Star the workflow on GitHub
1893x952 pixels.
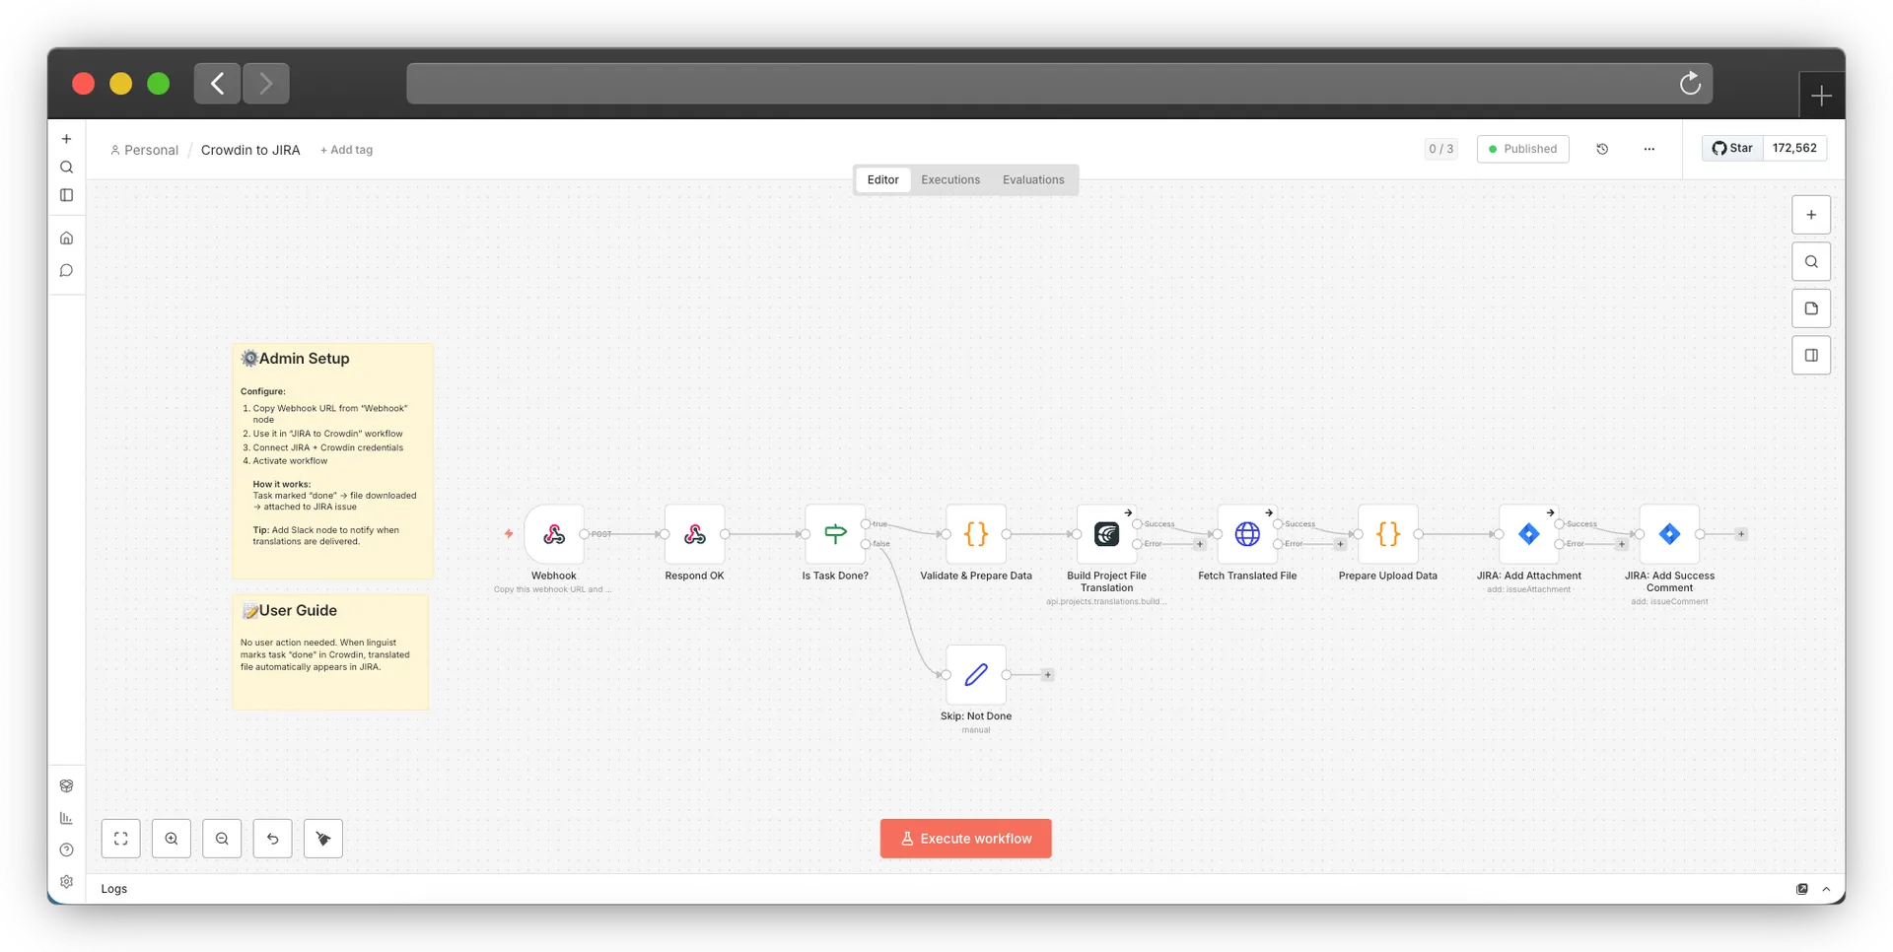pyautogui.click(x=1731, y=148)
